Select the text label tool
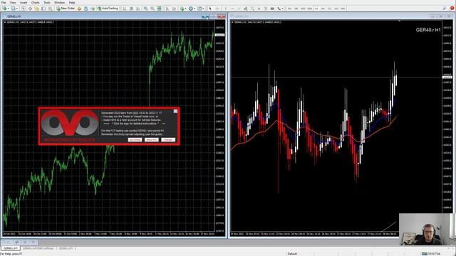Viewport: 456px width, 256px height. (x=266, y=9)
